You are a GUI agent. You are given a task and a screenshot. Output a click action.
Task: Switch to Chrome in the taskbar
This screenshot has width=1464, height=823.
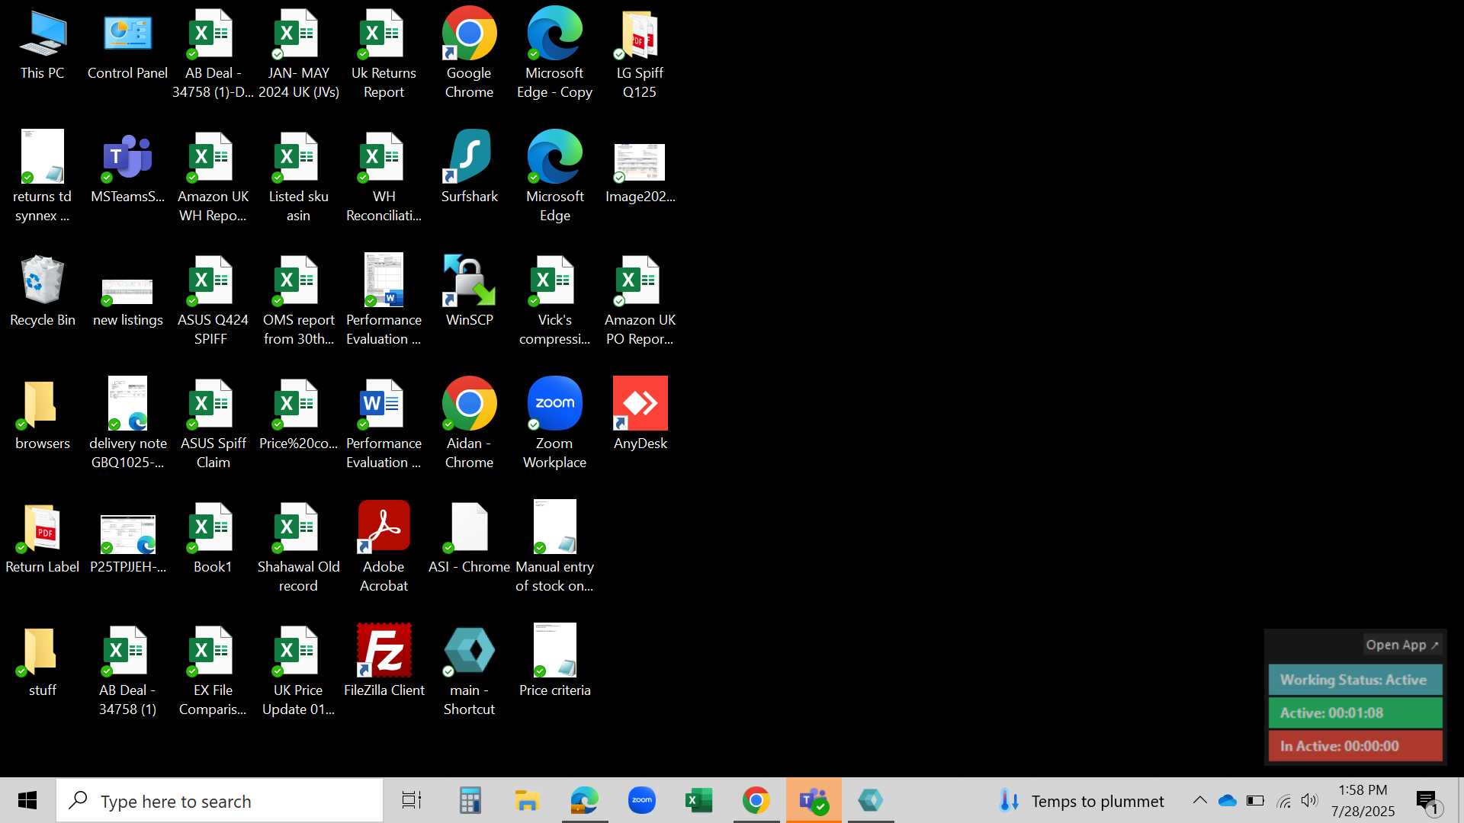click(x=756, y=800)
